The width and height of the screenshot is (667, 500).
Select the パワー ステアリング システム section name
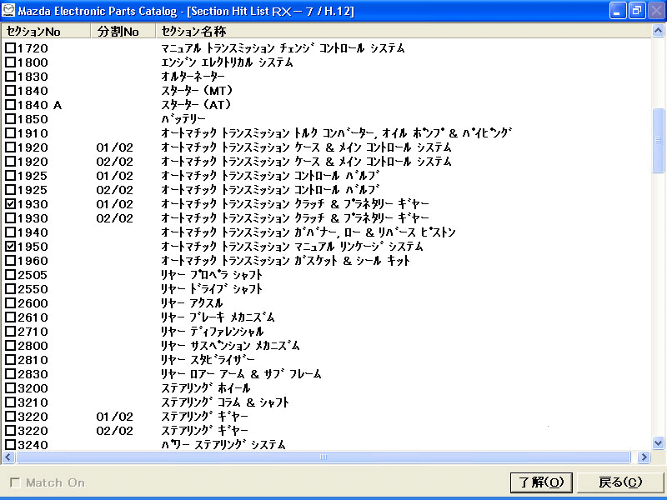pos(223,445)
